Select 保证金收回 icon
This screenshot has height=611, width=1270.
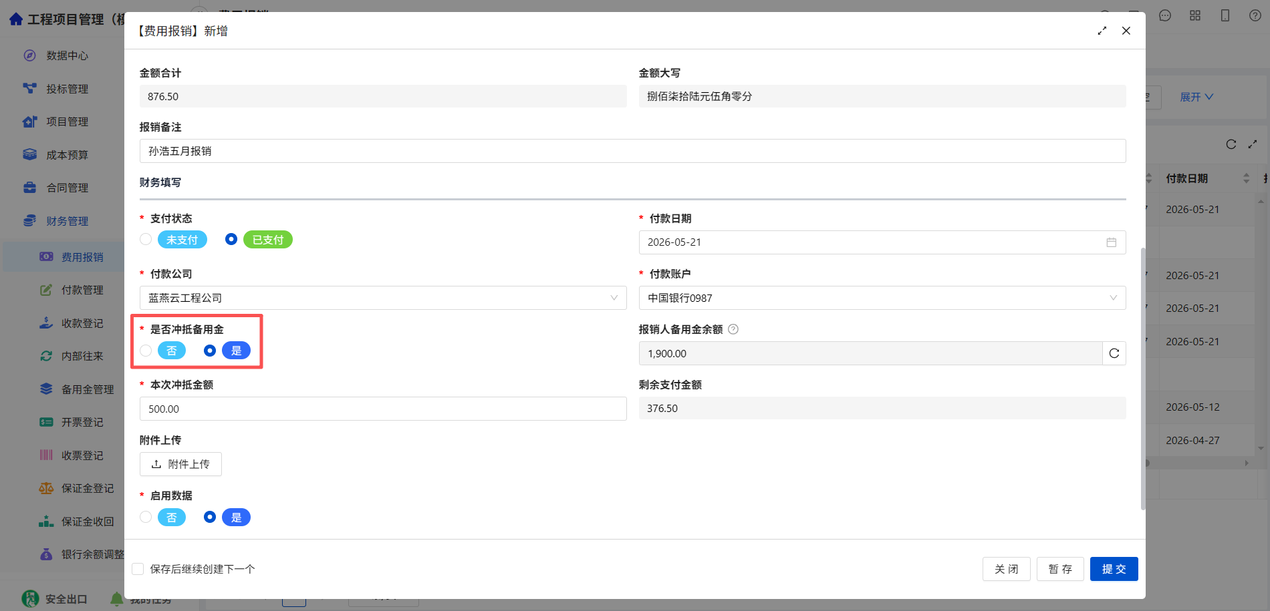point(46,521)
